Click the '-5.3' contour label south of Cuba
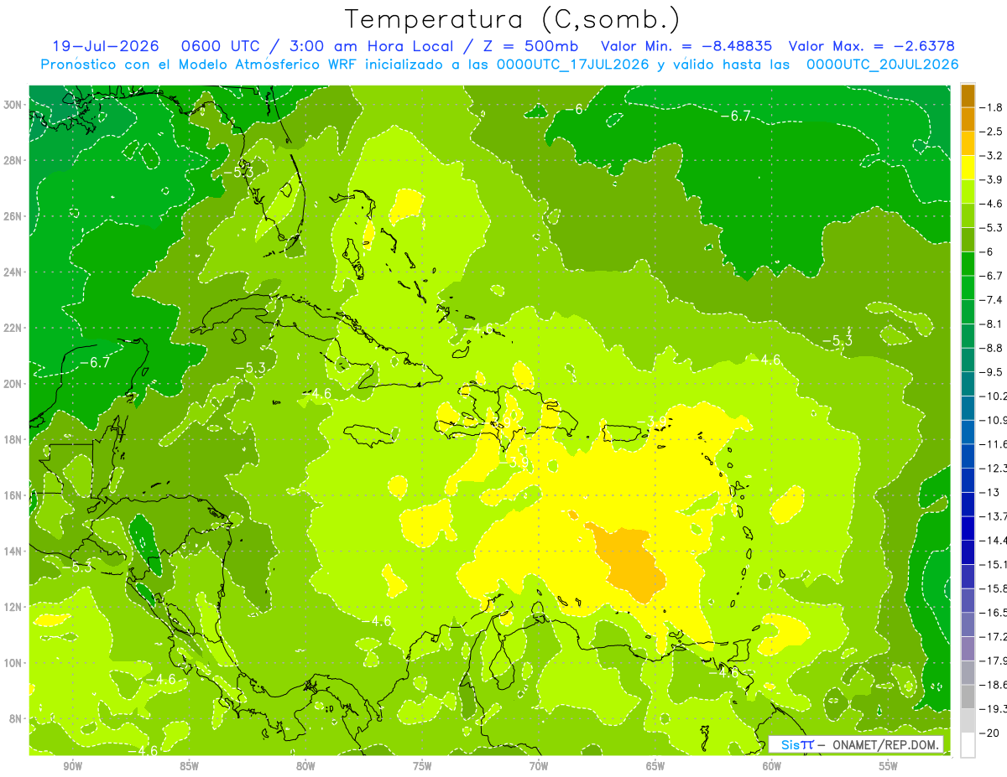1007x777 pixels. pos(250,367)
